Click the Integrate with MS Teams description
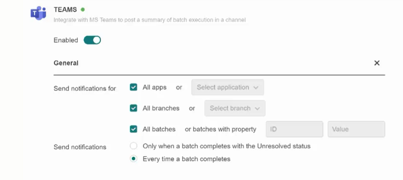This screenshot has height=180, width=403. click(149, 20)
